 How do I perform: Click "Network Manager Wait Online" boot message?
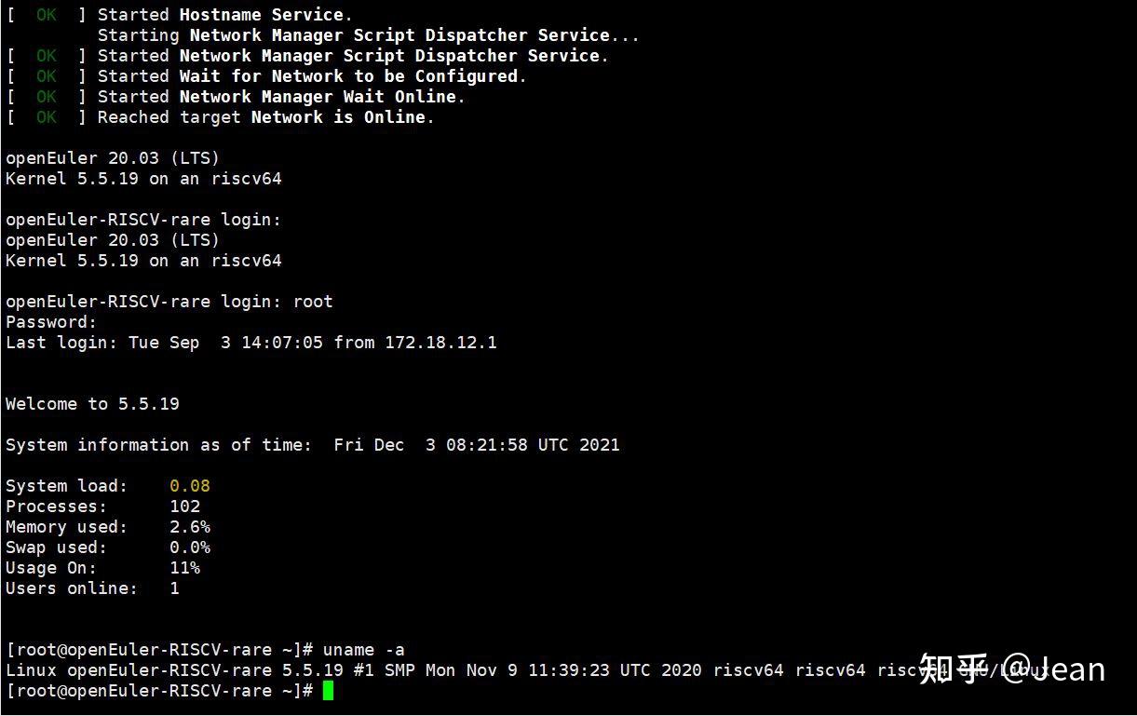318,97
